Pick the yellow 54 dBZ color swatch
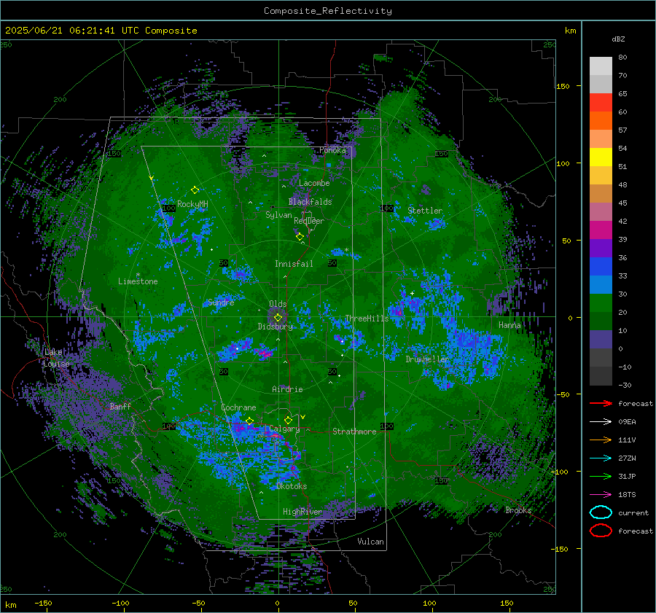The width and height of the screenshot is (656, 613). 601,157
